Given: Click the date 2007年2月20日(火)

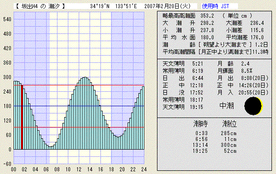Looking at the screenshot, I should pyautogui.click(x=167, y=6).
